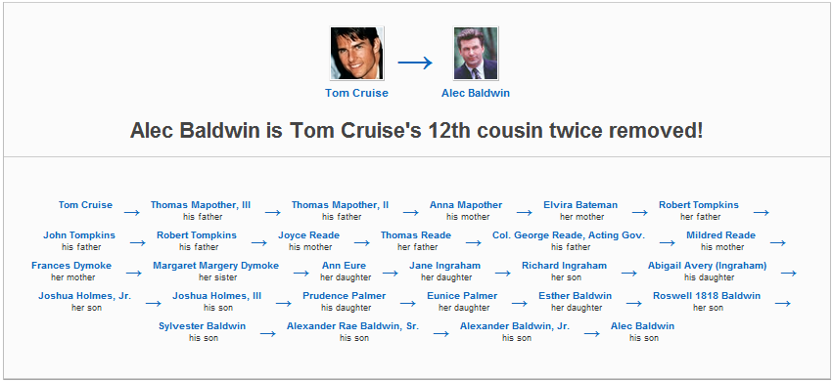Open Anna Mapother profile link
The image size is (833, 381).
tap(466, 205)
